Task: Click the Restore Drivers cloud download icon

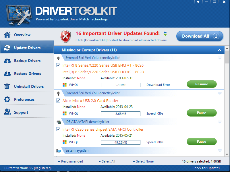Action: point(7,74)
